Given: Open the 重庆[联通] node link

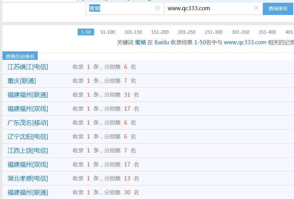Looking at the screenshot, I should pyautogui.click(x=22, y=81).
